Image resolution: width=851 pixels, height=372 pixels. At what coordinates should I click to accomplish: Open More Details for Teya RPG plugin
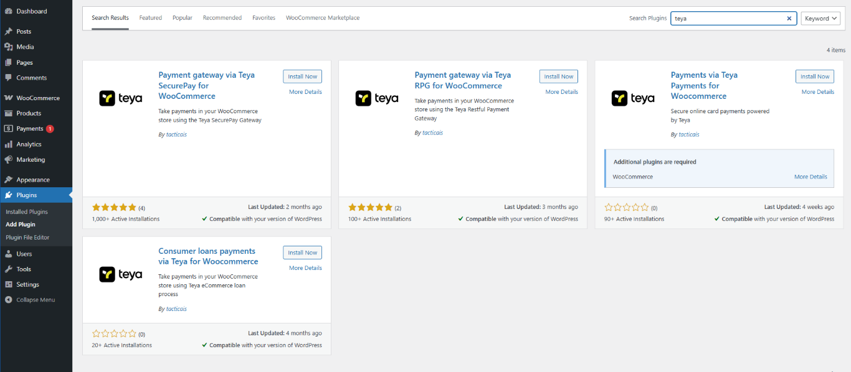[x=561, y=92]
